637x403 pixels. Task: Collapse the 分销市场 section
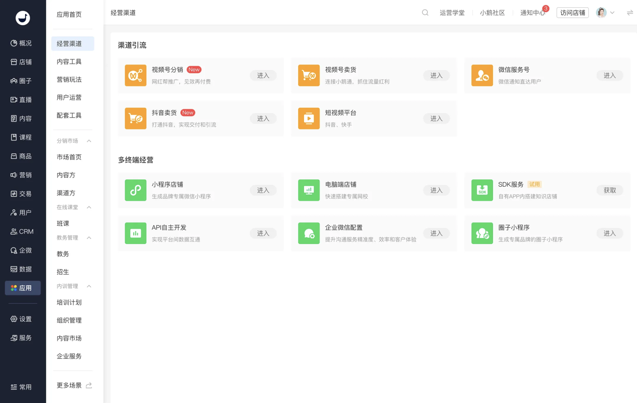[x=89, y=141]
